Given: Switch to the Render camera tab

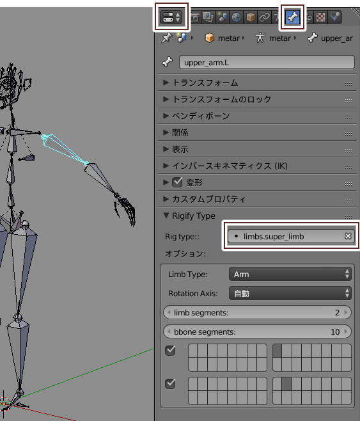Looking at the screenshot, I should [x=196, y=17].
